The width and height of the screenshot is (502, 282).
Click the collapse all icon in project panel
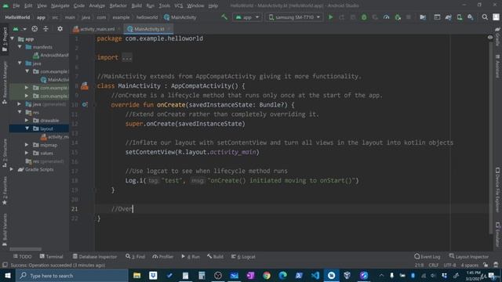tap(45, 29)
